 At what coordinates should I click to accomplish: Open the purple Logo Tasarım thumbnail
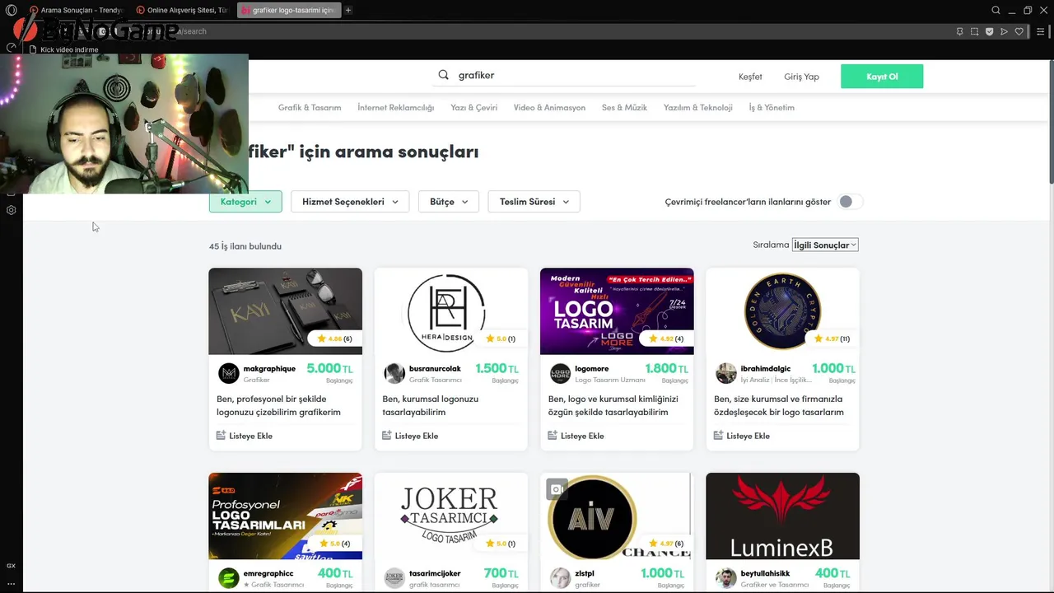[617, 311]
